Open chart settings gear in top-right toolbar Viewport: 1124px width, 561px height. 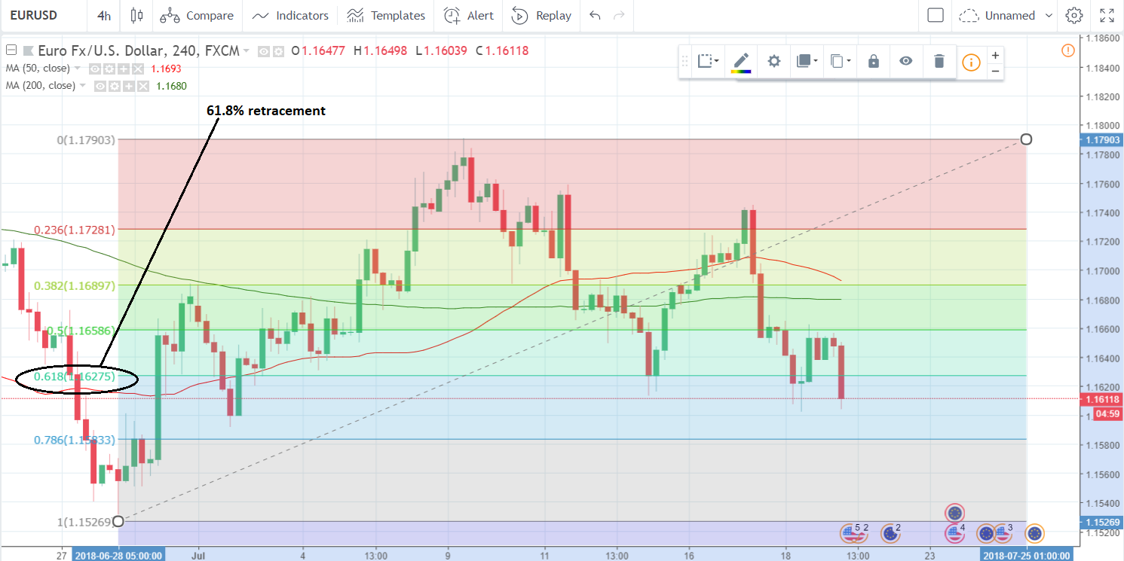(1073, 15)
